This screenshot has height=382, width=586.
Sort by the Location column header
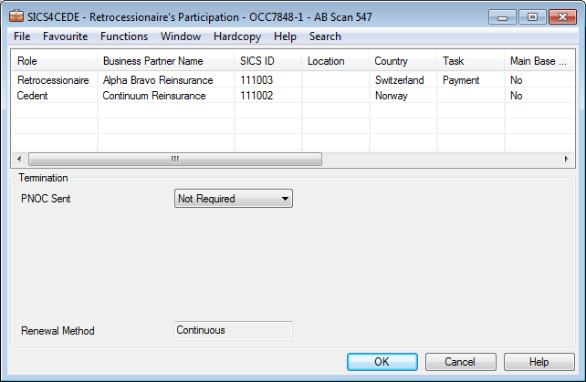tap(336, 61)
